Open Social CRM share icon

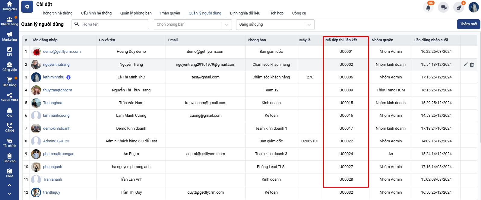(9, 95)
